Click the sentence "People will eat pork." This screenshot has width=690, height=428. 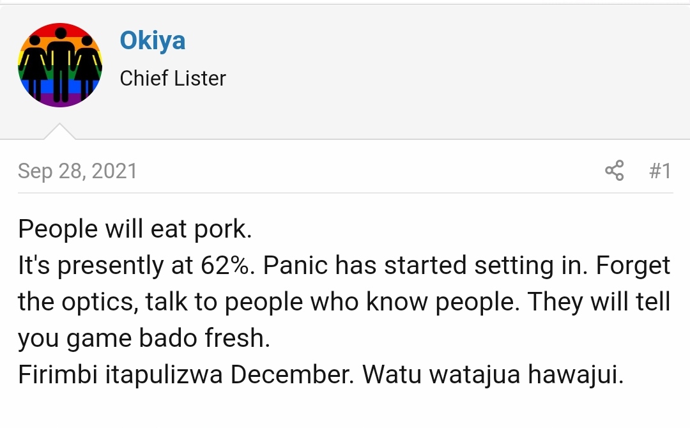135,229
